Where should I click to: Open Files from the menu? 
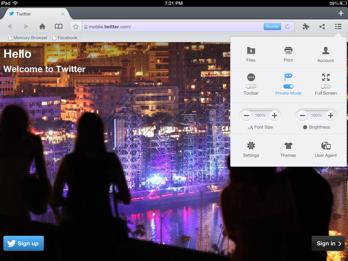(251, 54)
